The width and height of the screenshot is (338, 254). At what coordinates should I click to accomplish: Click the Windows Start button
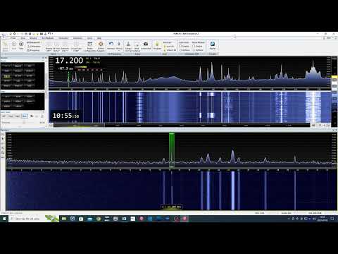[4, 219]
